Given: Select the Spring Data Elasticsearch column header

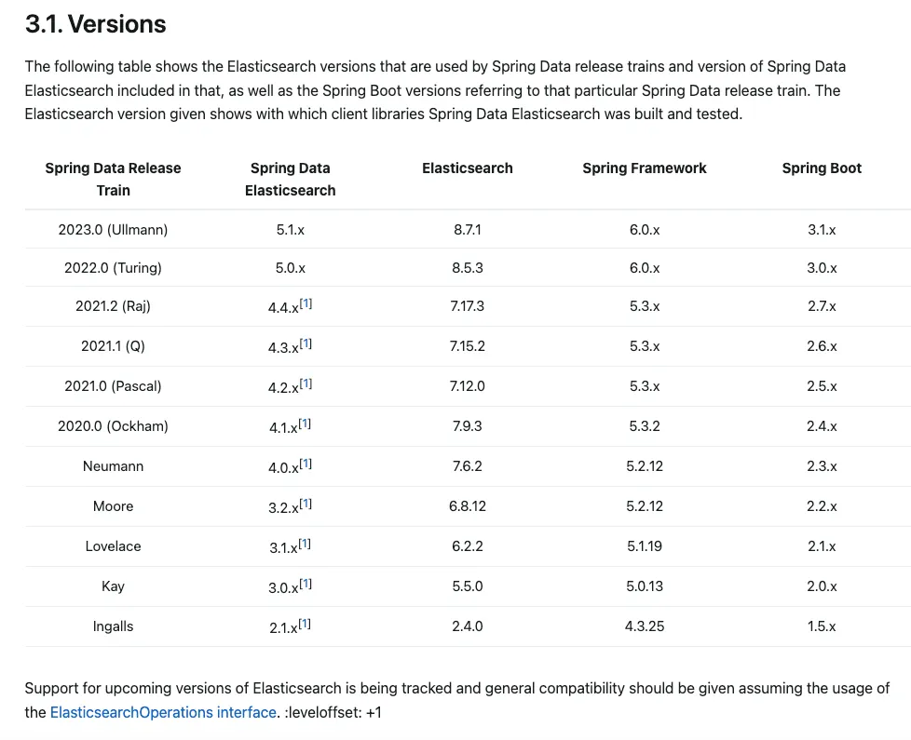Looking at the screenshot, I should tap(290, 179).
